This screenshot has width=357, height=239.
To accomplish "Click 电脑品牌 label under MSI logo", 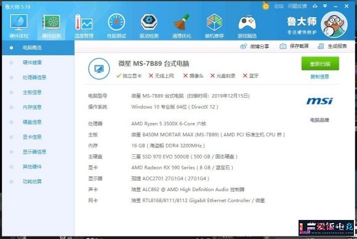I will [319, 120].
